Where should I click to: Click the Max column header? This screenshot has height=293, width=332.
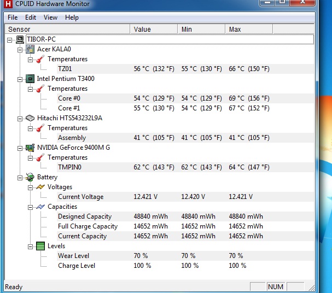[x=249, y=29]
